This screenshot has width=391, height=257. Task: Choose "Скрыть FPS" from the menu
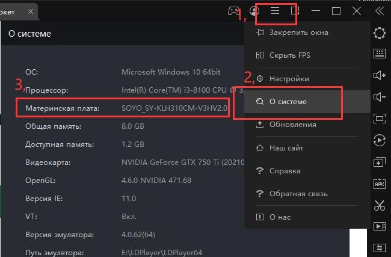pos(290,55)
